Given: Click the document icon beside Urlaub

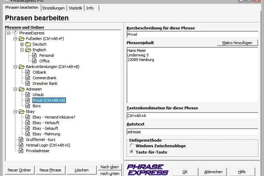Looking at the screenshot, I should click(28, 94).
